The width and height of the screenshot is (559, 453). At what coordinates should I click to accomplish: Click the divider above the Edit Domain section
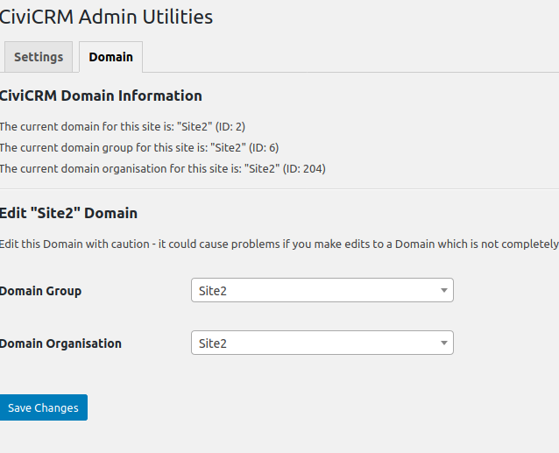click(279, 188)
